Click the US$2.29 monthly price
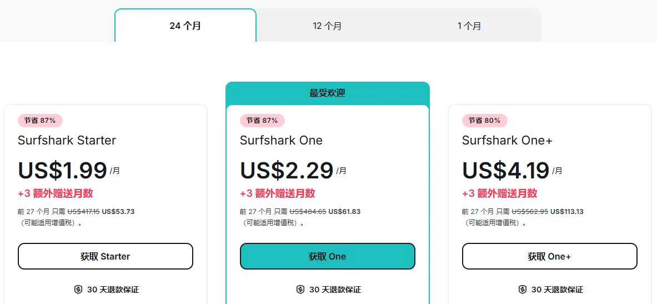Screen dimensions: 657x304 pyautogui.click(x=287, y=171)
